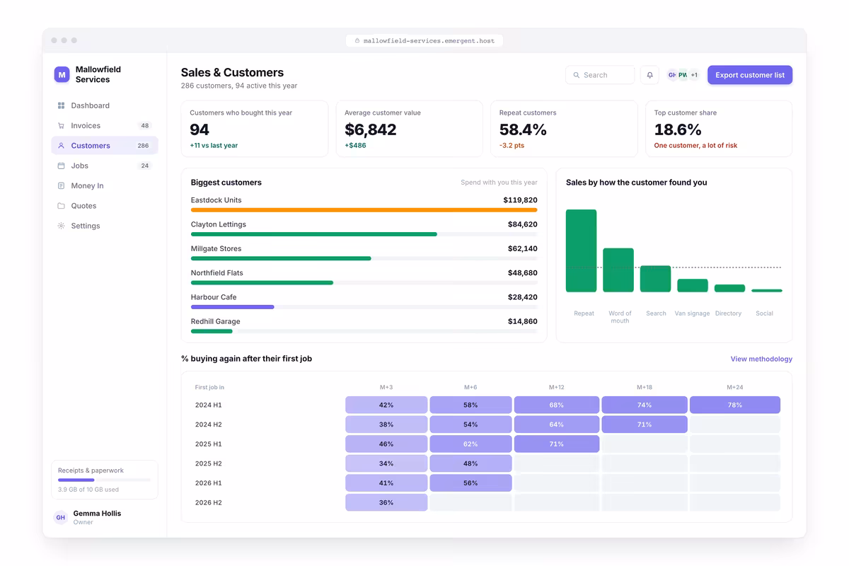Click the Word of mouth chart bar

tap(618, 270)
